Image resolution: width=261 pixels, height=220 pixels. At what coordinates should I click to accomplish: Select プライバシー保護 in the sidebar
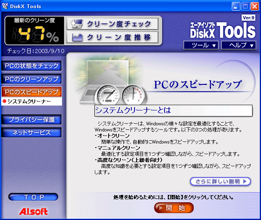32,120
